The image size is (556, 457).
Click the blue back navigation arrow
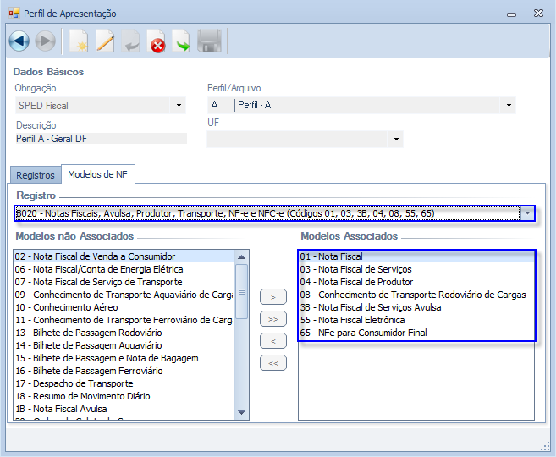click(19, 41)
